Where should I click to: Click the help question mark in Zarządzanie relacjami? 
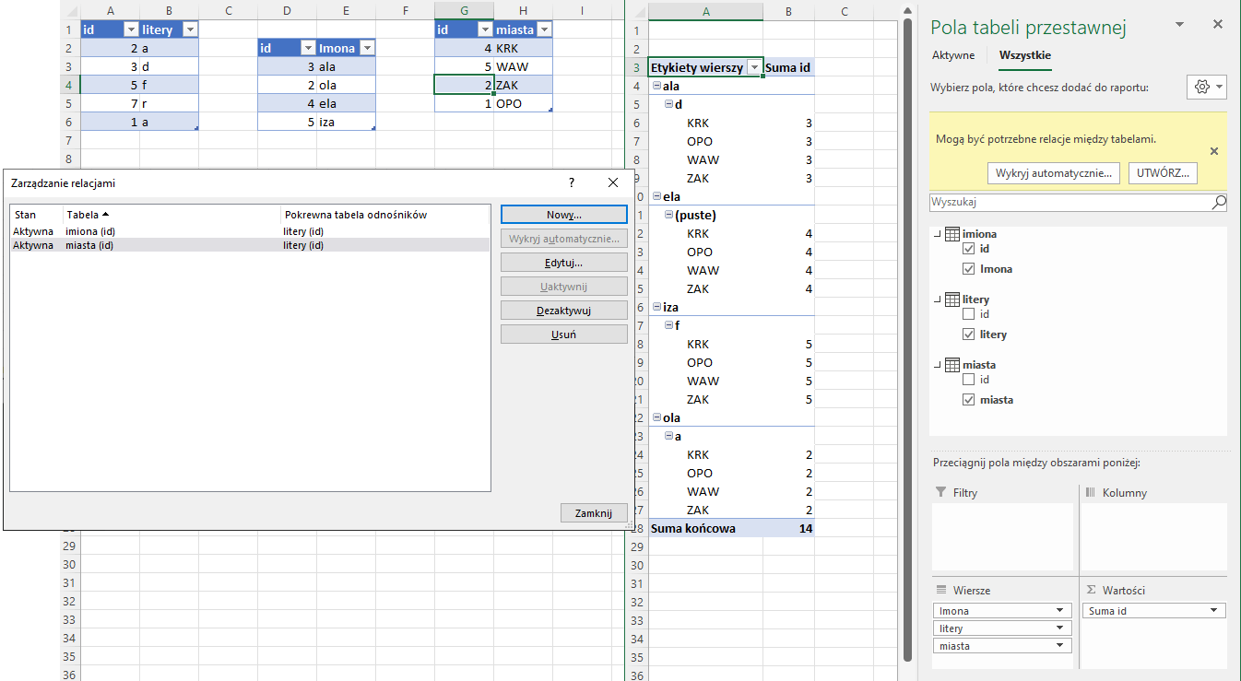(x=572, y=182)
